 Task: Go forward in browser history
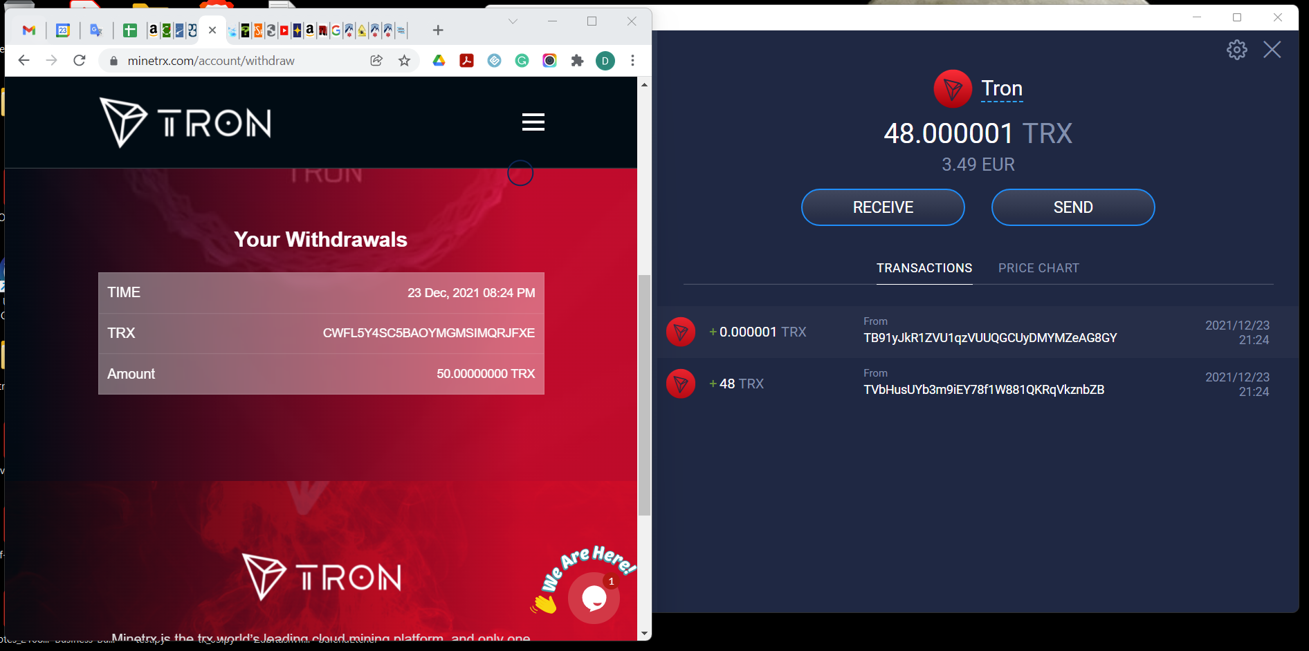51,61
